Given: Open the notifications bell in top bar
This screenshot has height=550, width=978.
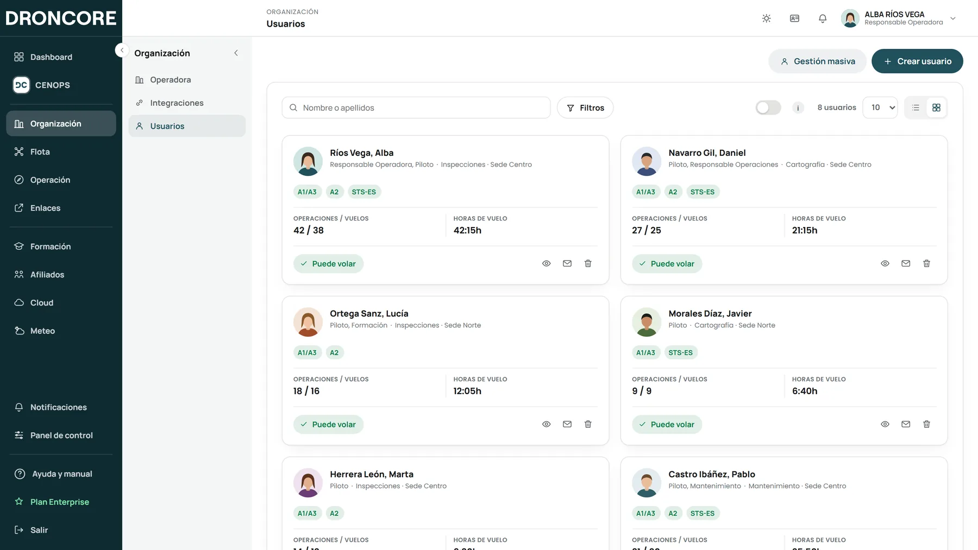Looking at the screenshot, I should tap(823, 18).
